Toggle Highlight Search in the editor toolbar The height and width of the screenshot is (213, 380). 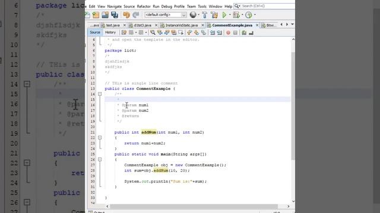coord(174,33)
